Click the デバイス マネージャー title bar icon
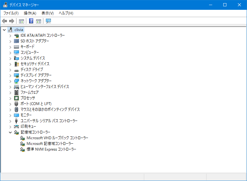 (x=5, y=5)
